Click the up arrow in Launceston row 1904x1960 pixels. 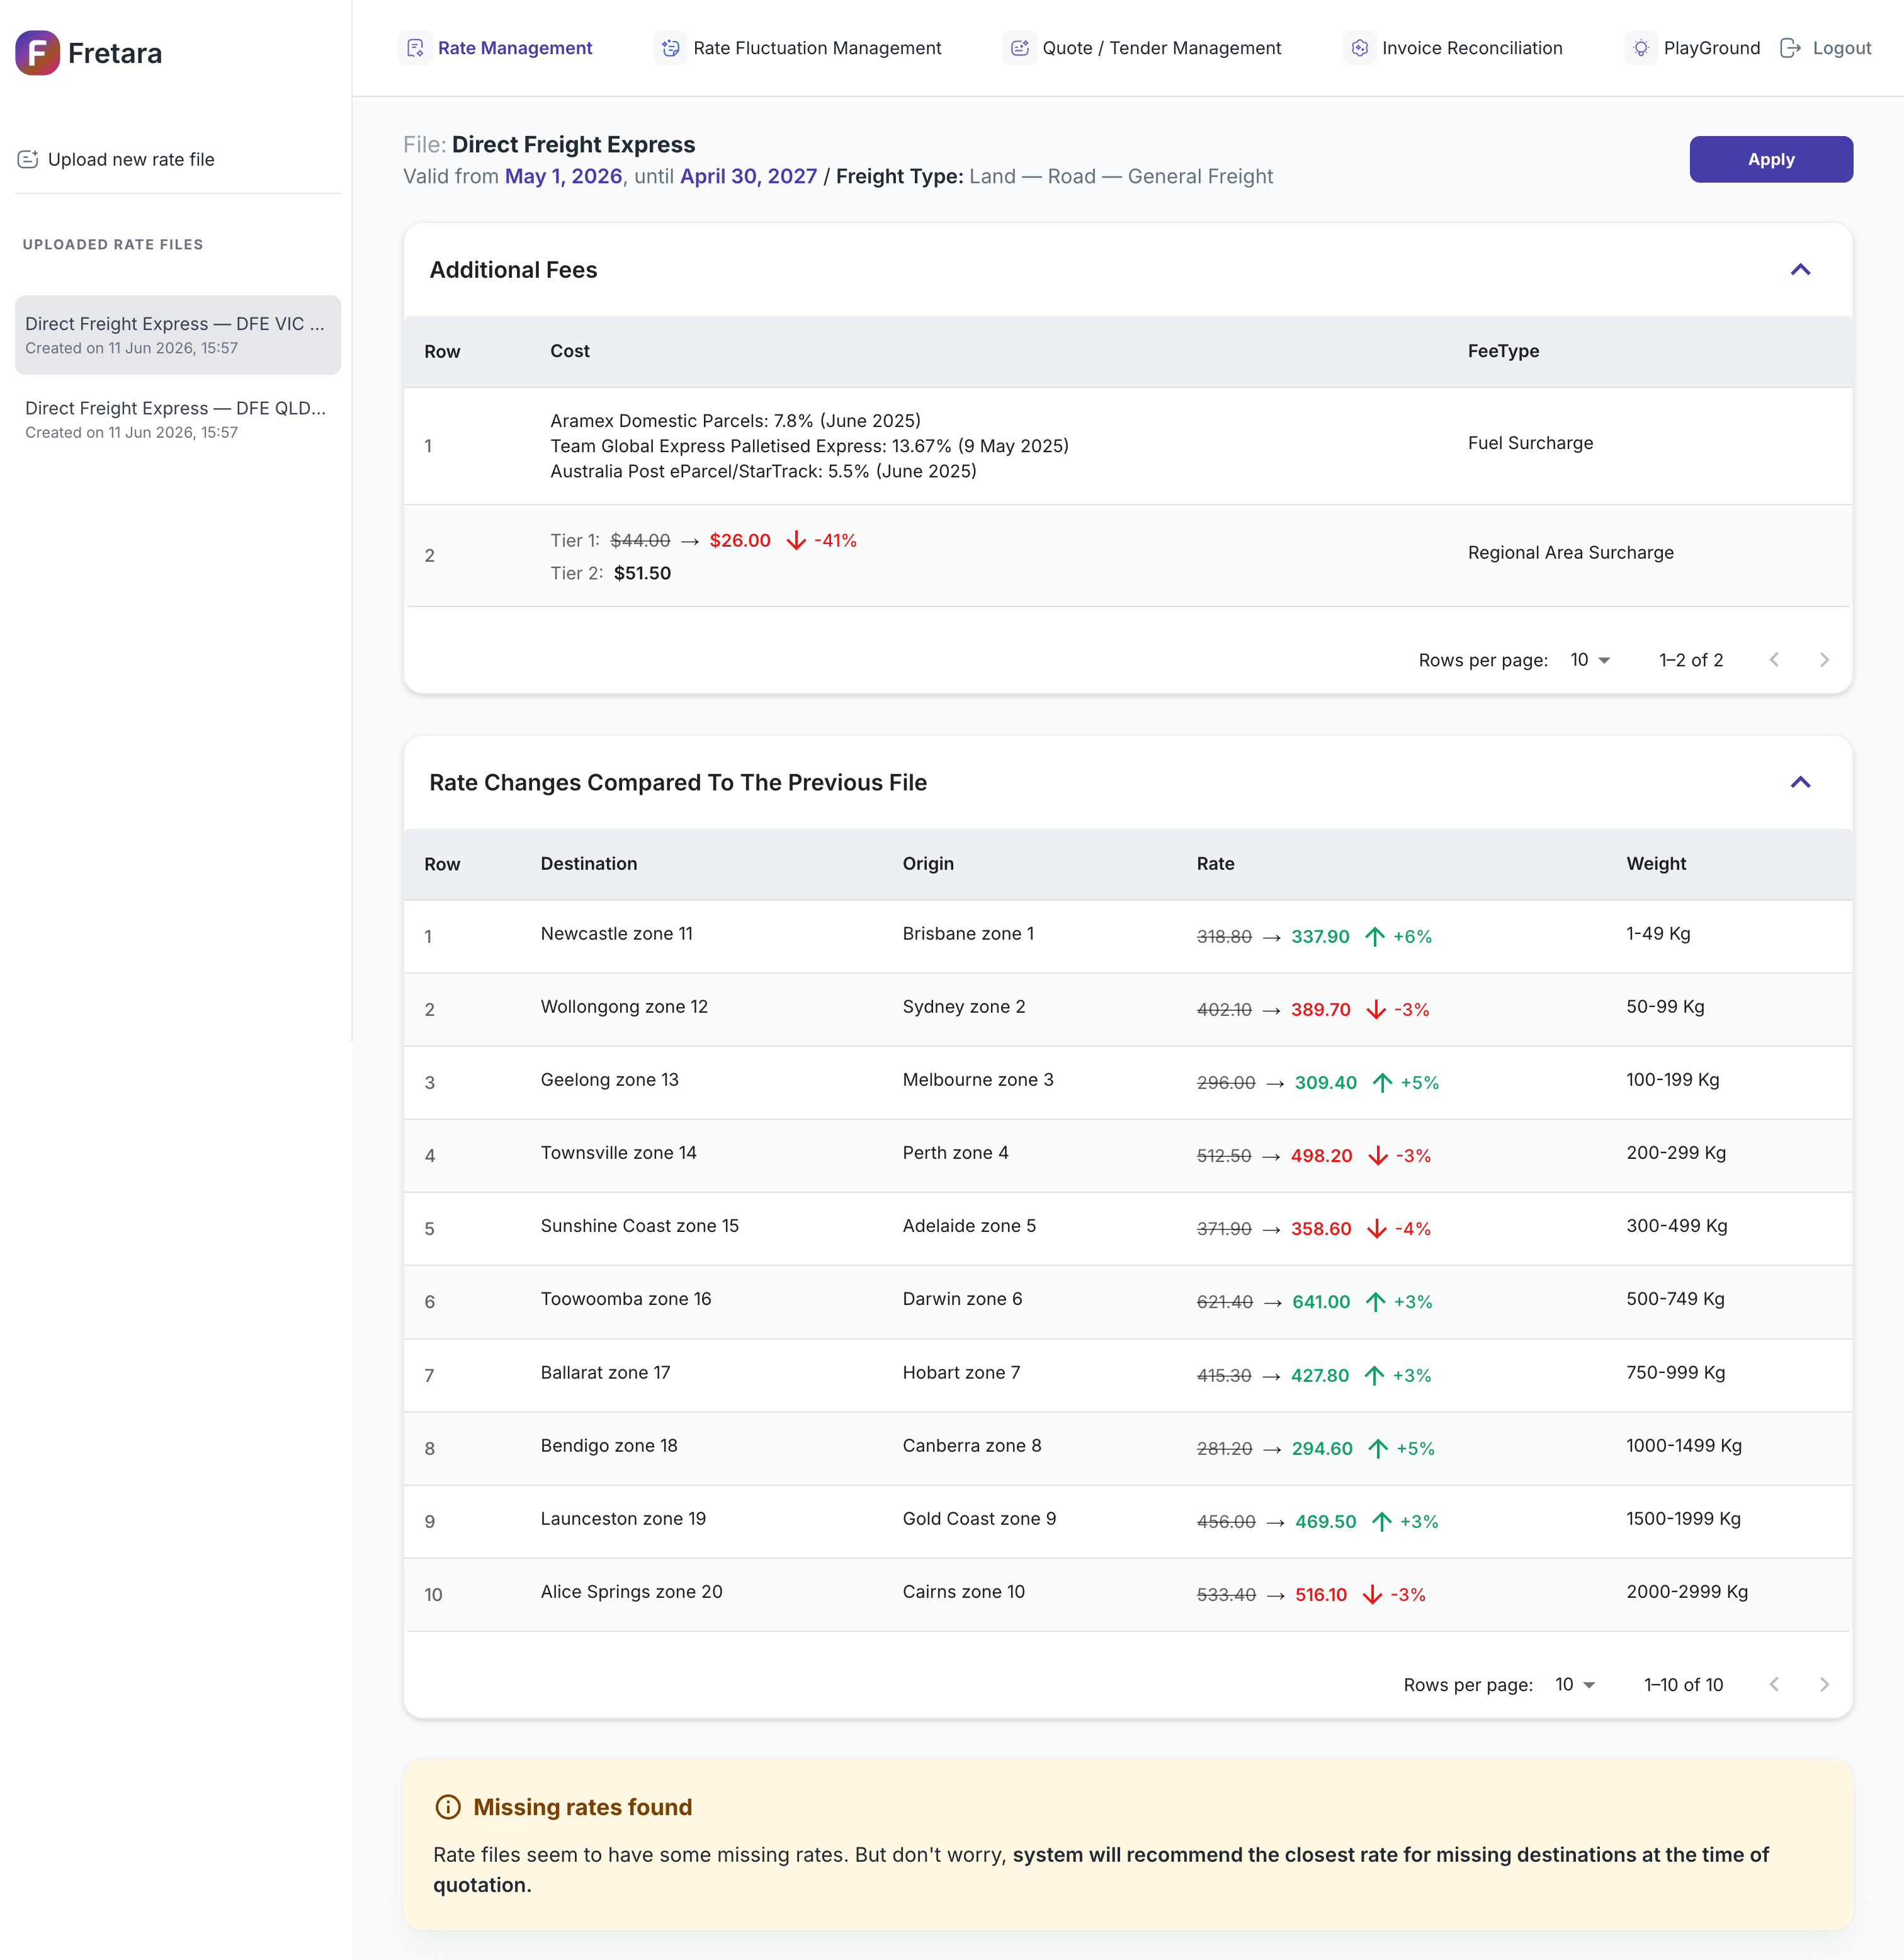(1381, 1522)
